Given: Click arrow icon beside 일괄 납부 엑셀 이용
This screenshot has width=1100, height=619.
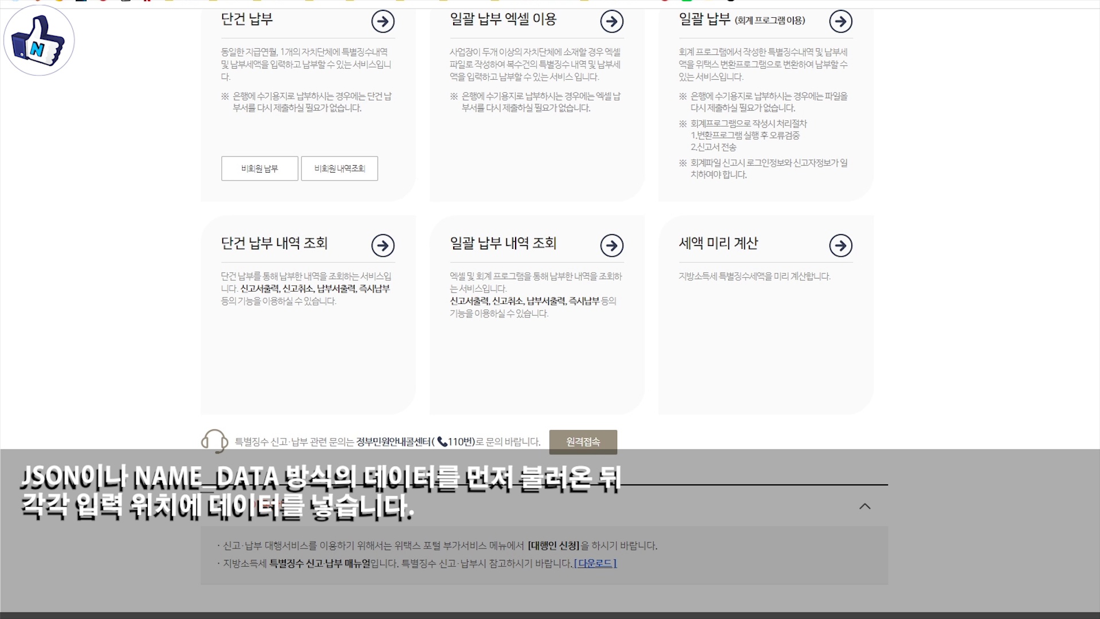Looking at the screenshot, I should (x=612, y=22).
